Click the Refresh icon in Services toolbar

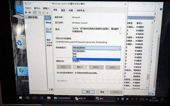click(44, 13)
